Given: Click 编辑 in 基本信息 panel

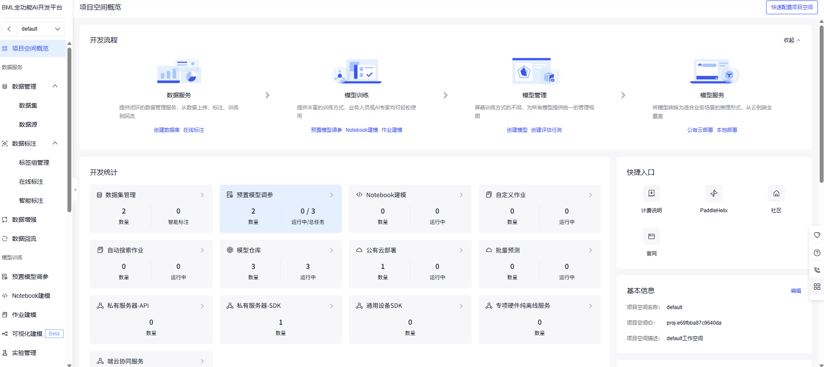Looking at the screenshot, I should coord(796,291).
